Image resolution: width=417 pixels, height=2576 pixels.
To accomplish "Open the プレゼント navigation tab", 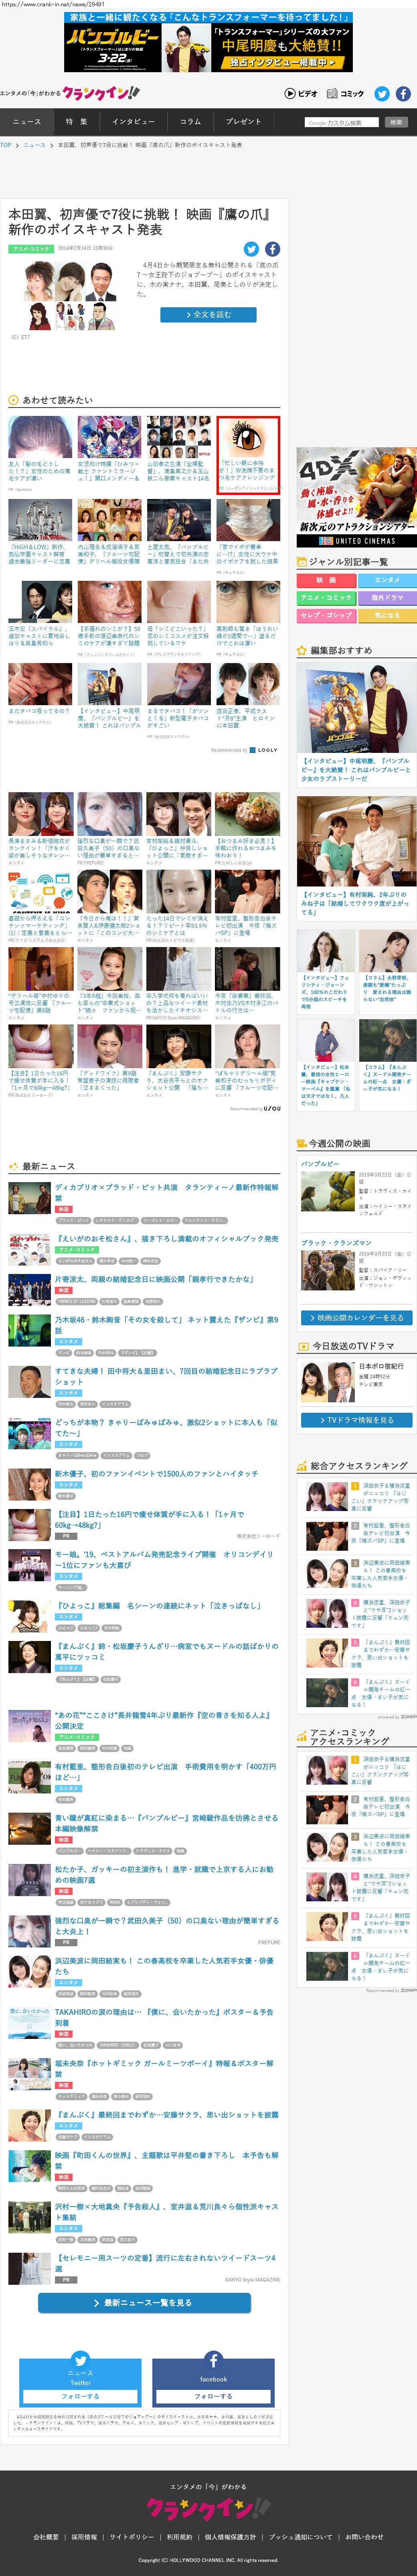I will tap(243, 122).
